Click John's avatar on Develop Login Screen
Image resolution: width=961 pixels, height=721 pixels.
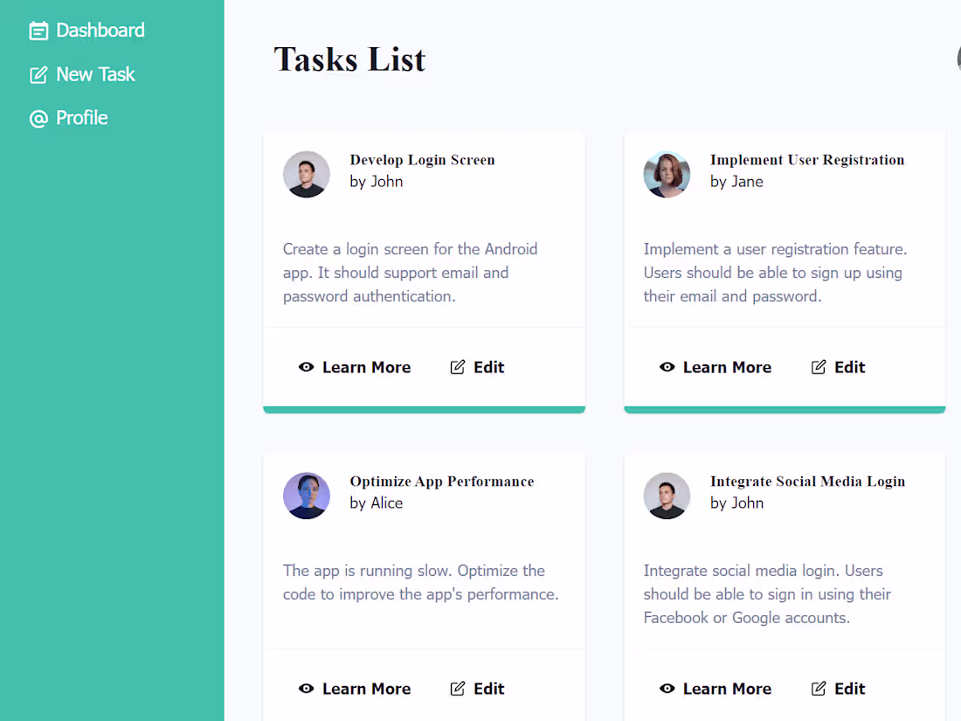(x=307, y=174)
